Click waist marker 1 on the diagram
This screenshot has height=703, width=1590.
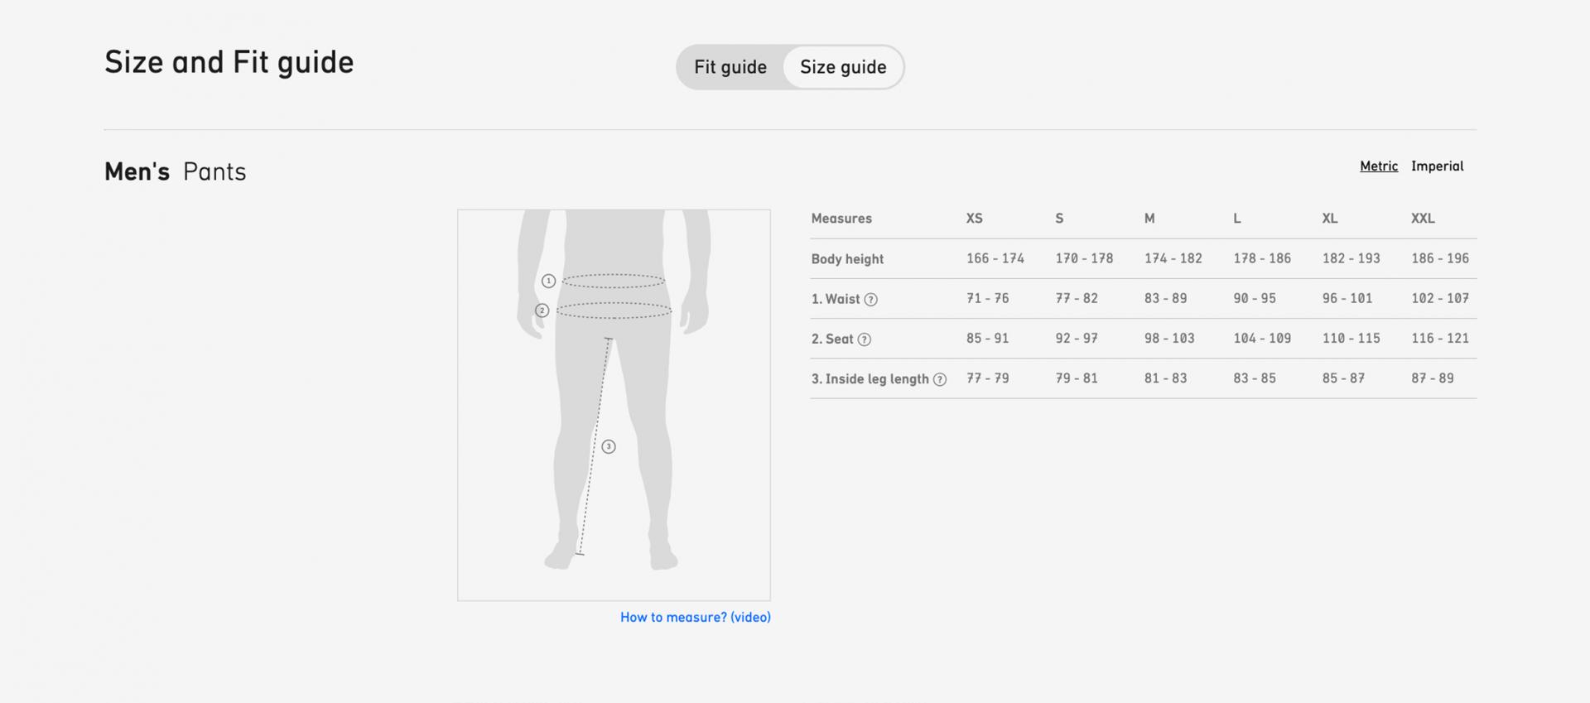[548, 282]
